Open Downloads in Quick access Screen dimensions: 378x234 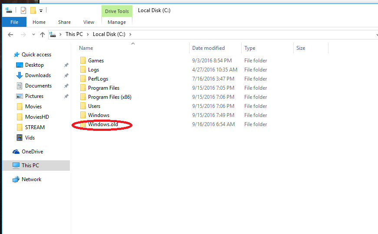click(x=38, y=75)
